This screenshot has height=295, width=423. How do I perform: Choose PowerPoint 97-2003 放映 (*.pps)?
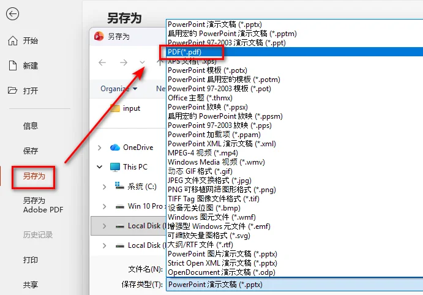tap(294, 125)
